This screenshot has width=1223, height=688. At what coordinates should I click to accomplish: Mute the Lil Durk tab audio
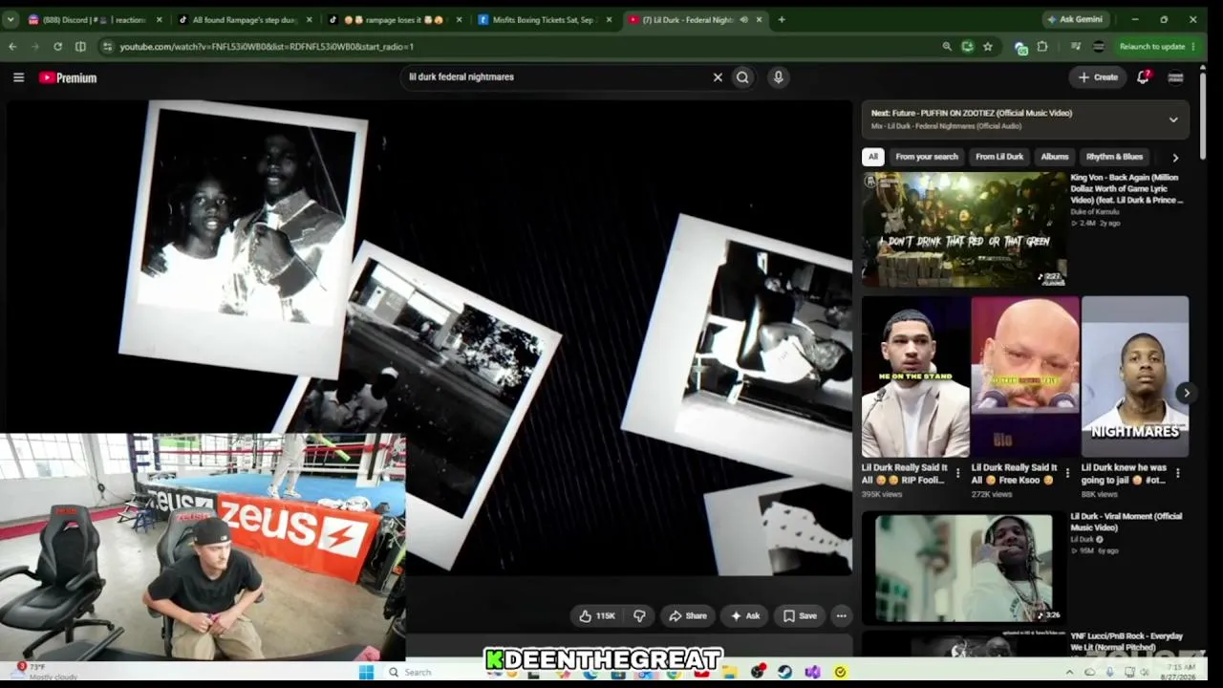pyautogui.click(x=743, y=20)
